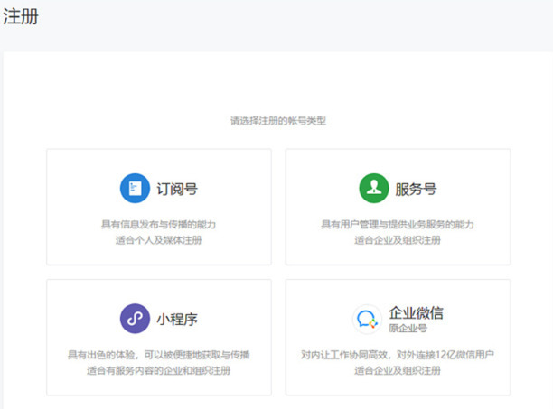Select the 订阅号 account type title
Viewport: 553px width, 409px height.
tap(176, 189)
